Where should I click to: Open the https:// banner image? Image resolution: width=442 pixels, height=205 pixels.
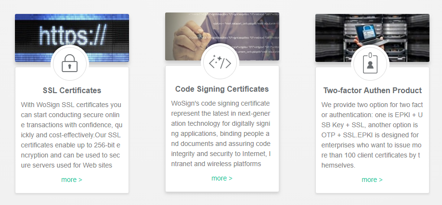72,38
